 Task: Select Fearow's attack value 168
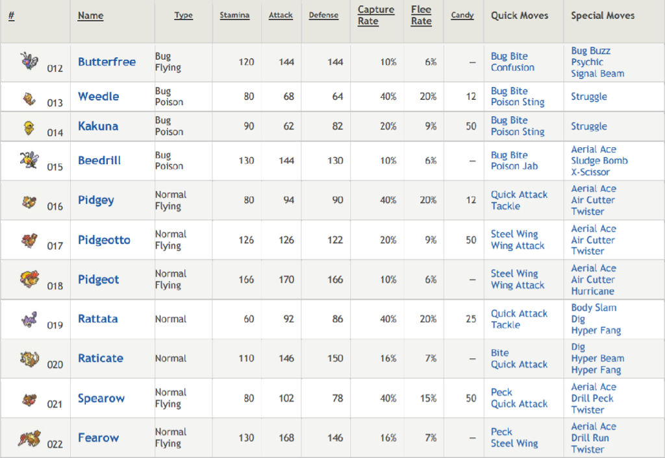[286, 438]
